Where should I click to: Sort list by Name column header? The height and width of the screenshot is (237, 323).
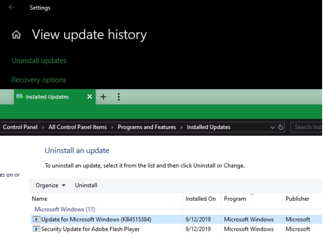pyautogui.click(x=107, y=199)
